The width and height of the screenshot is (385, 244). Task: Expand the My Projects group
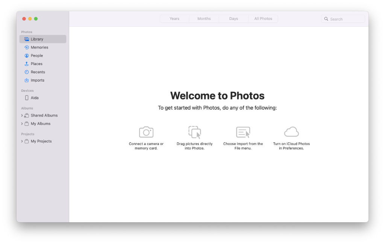coord(22,141)
